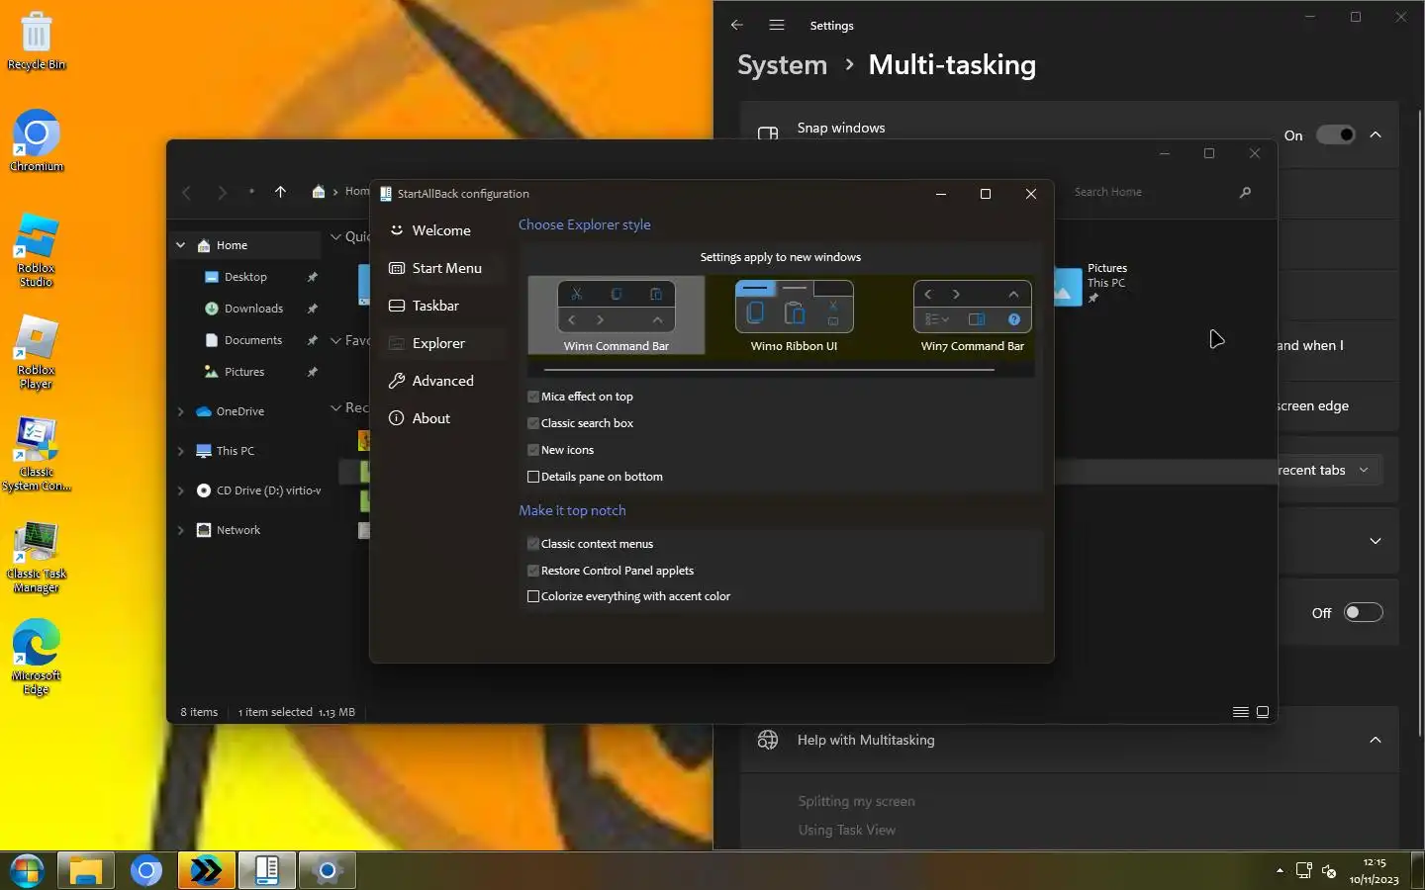
Task: Click the System breadcrumb in Settings
Action: 782,65
